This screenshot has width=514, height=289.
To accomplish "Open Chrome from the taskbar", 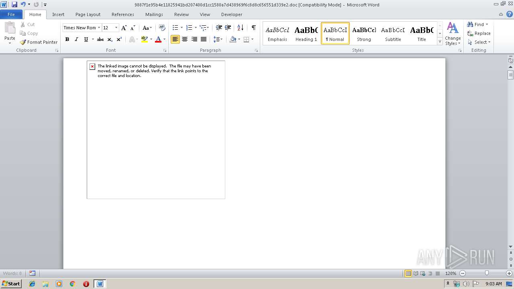I will tap(72, 284).
